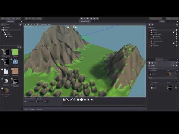
Task: Open the Scene menu in top bar
Action: [3, 19]
